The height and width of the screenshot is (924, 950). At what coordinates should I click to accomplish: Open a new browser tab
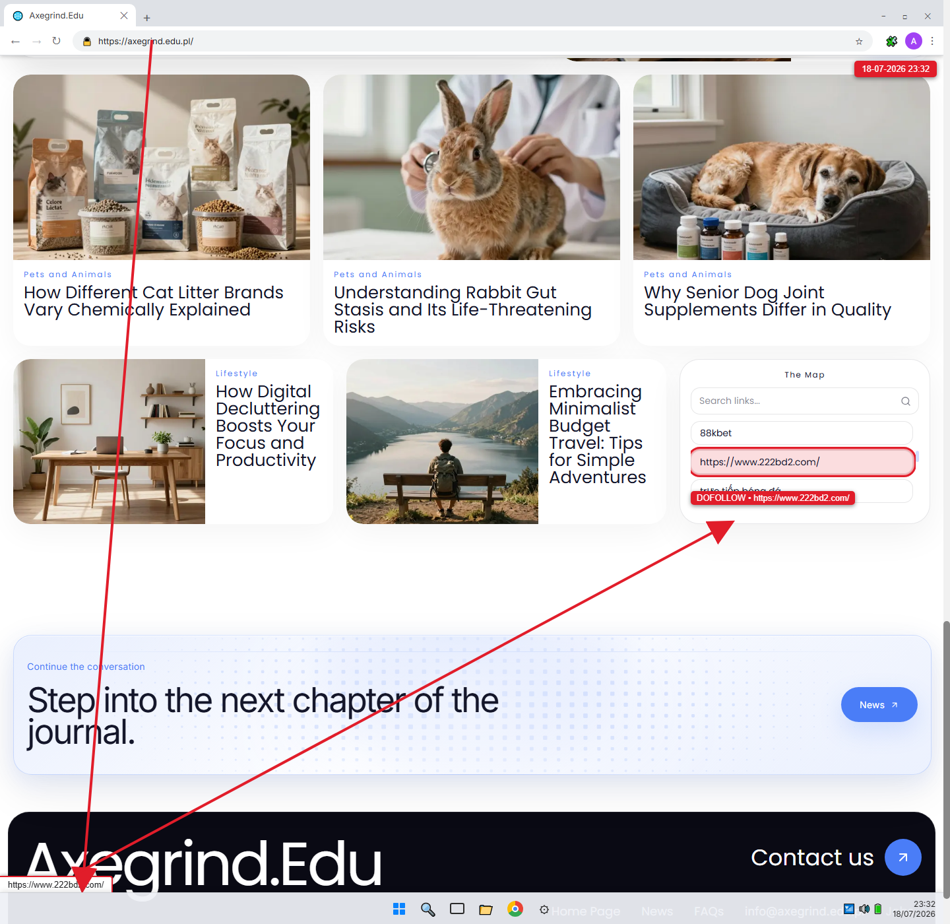(147, 18)
